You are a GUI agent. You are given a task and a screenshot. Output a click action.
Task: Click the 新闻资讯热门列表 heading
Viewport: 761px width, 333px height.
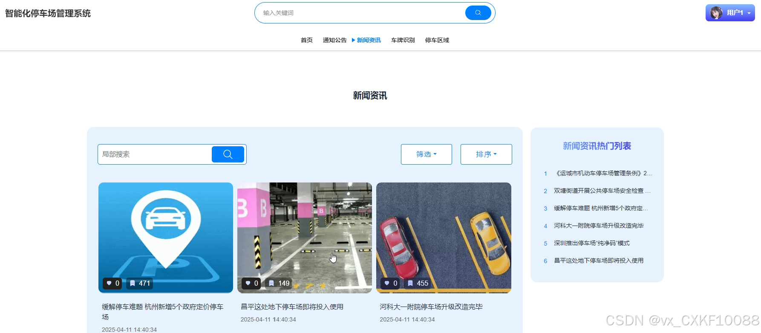(597, 146)
